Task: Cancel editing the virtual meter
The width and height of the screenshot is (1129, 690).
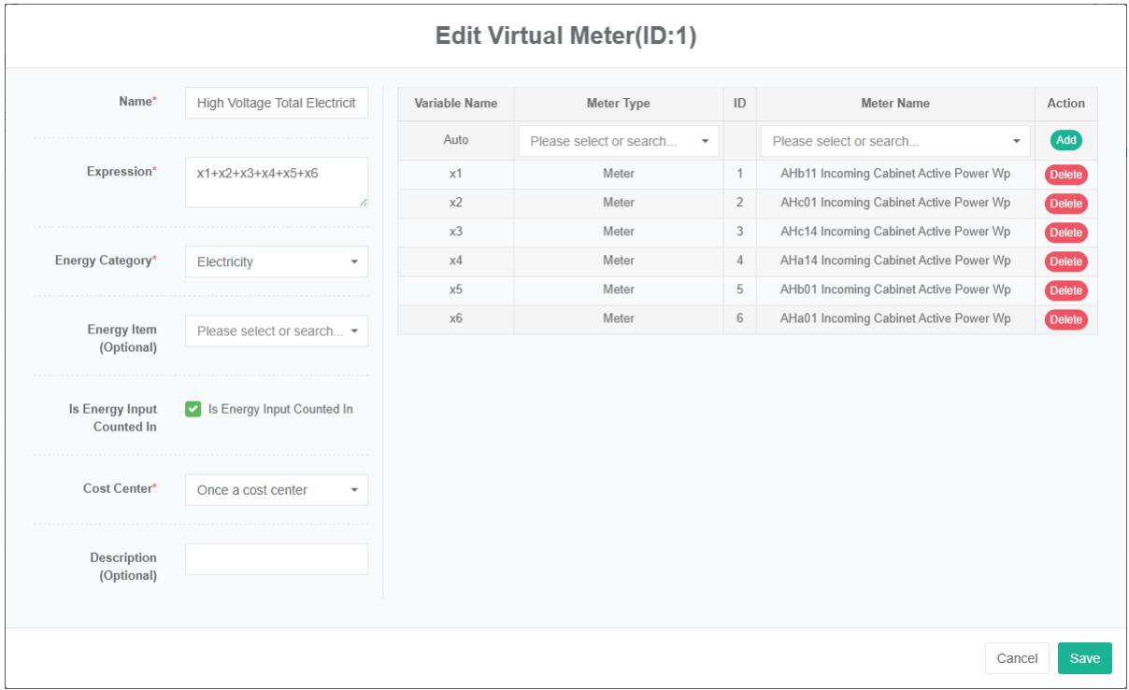Action: (x=1017, y=657)
